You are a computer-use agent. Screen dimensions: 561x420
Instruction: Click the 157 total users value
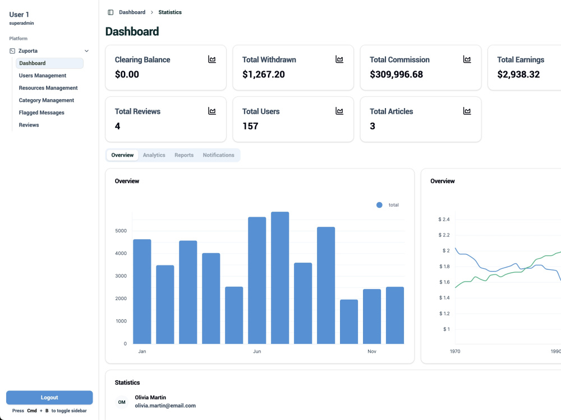pyautogui.click(x=250, y=126)
